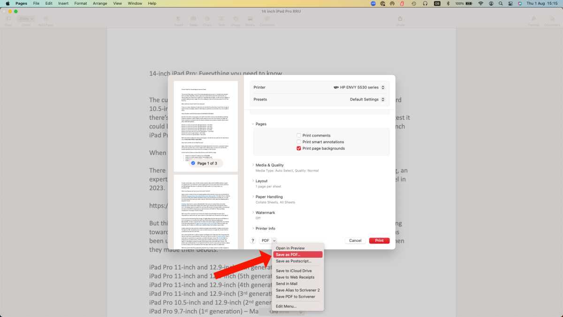Screen dimensions: 563x317
Task: Click the PDF button
Action: pyautogui.click(x=266, y=240)
